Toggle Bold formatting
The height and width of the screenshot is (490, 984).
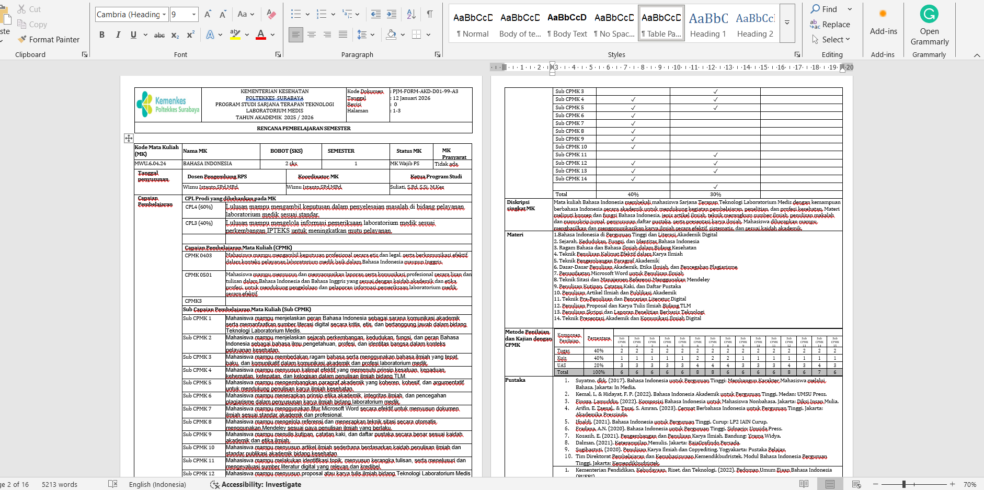[x=102, y=35]
